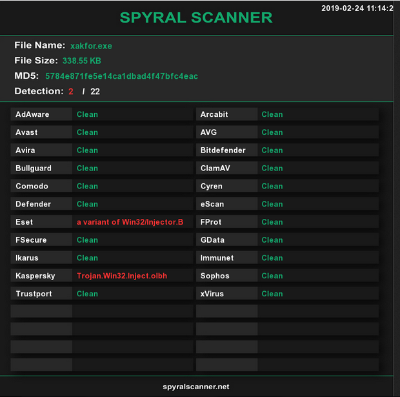This screenshot has width=400, height=397.
Task: Select the Trustport scanner label
Action: (x=34, y=294)
